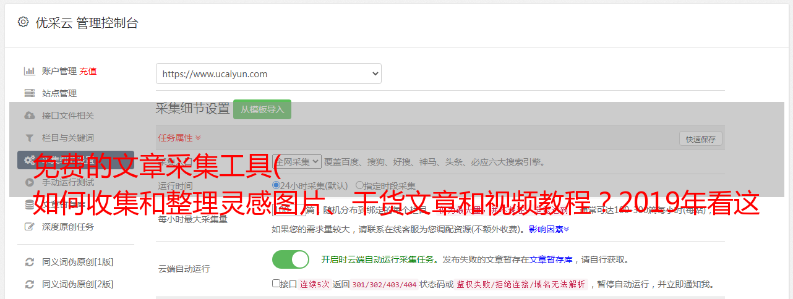Click the 运行时间 label

175,185
